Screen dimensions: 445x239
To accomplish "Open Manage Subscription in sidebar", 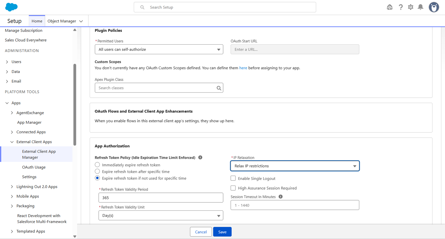I will click(24, 30).
